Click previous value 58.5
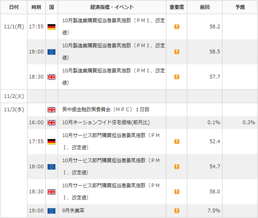The image size is (258, 218). (x=215, y=52)
